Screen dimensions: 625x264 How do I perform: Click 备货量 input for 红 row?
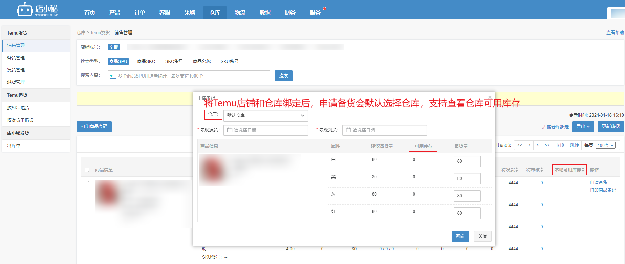pos(467,213)
